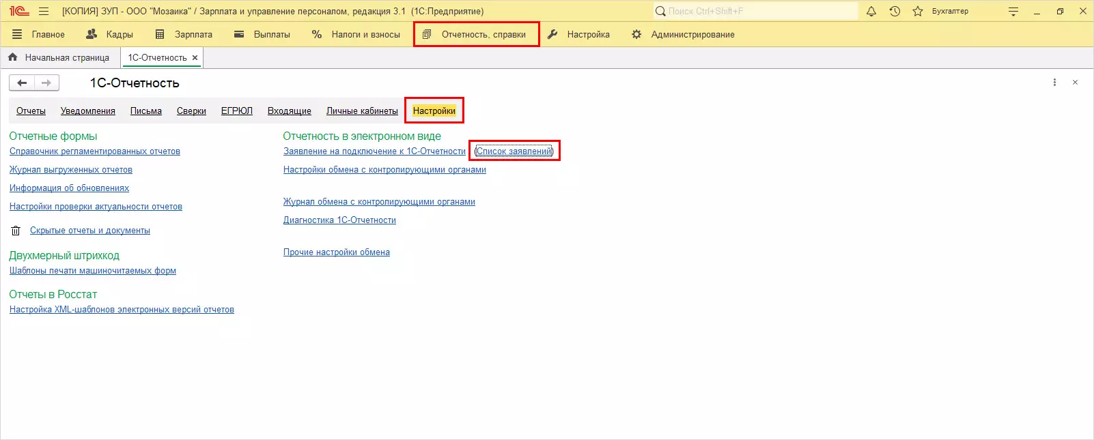Open Справочник регламентированных отчетов link
Viewport: 1094px width, 440px height.
coord(95,151)
